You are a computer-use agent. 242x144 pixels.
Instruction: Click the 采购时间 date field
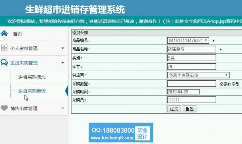click(183, 92)
